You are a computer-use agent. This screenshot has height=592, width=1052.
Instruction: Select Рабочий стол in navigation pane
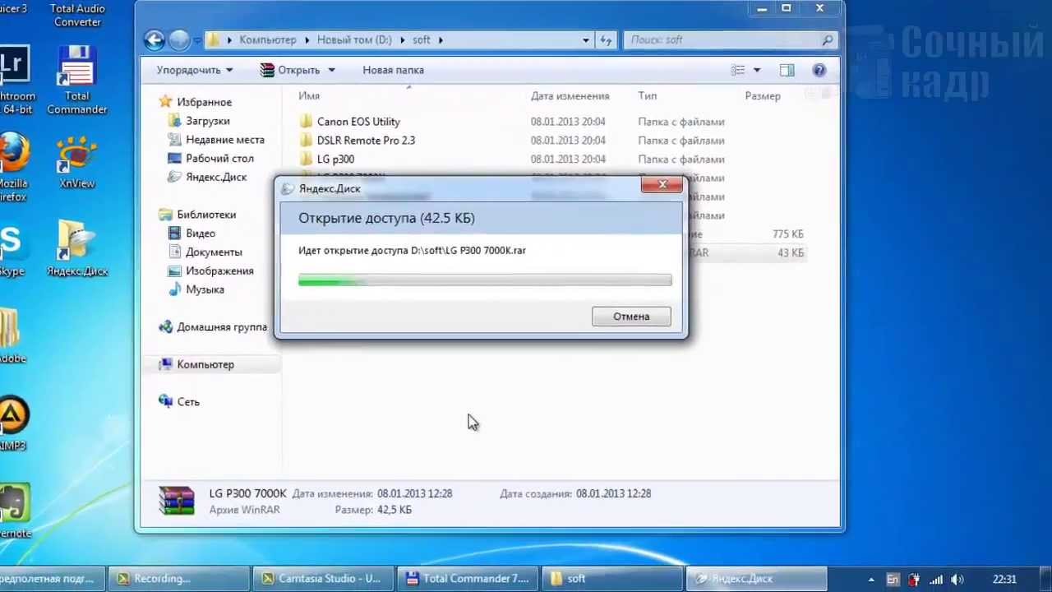coord(219,158)
